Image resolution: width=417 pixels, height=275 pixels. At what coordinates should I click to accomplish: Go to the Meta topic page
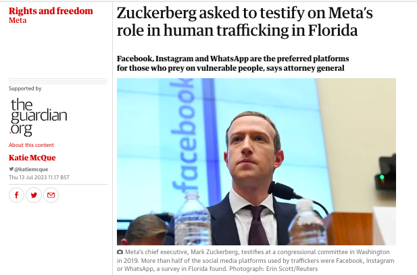click(x=18, y=20)
